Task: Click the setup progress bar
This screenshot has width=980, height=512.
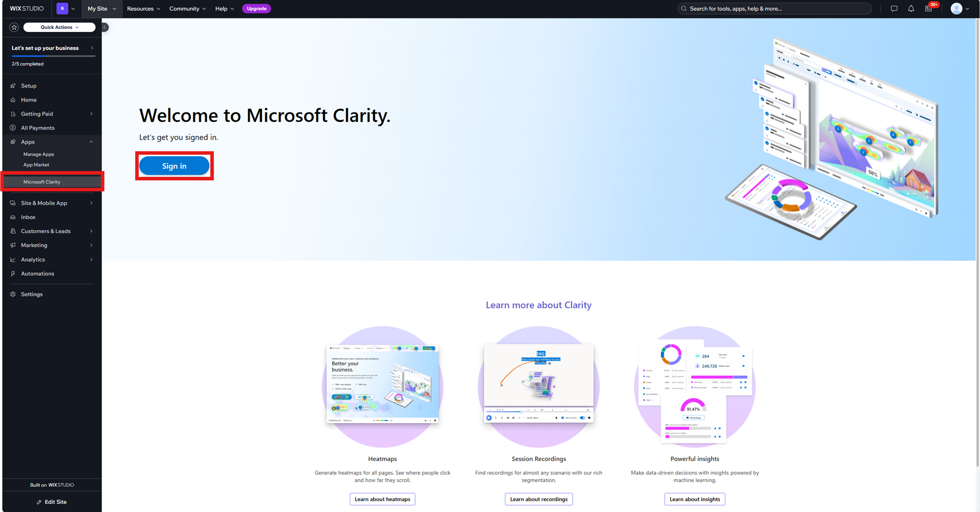Action: 53,55
